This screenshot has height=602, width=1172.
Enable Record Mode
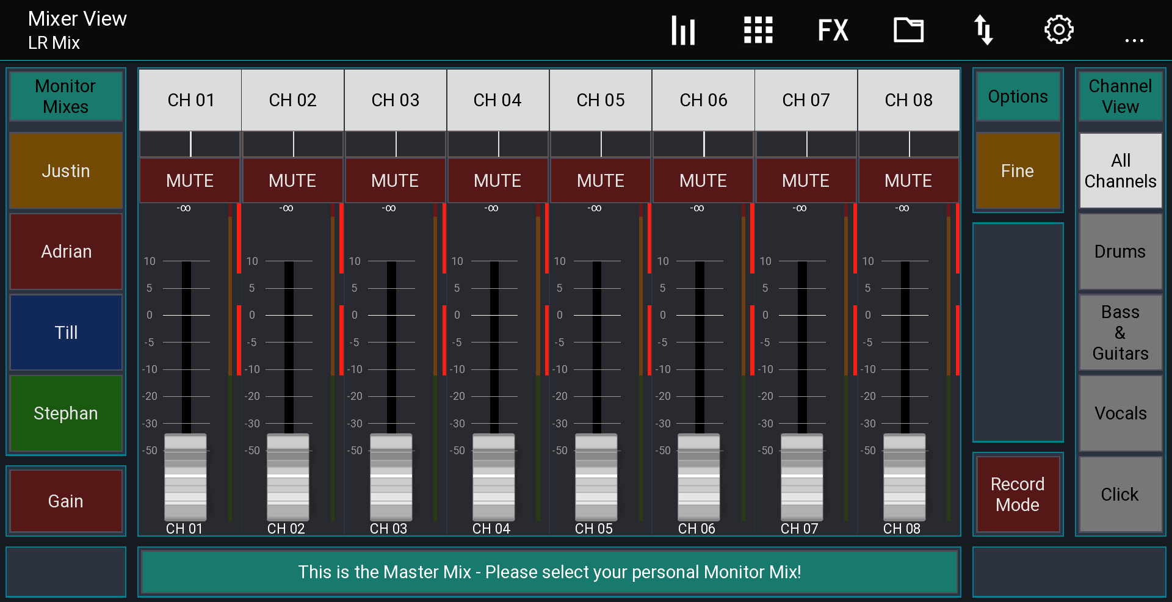point(1018,495)
